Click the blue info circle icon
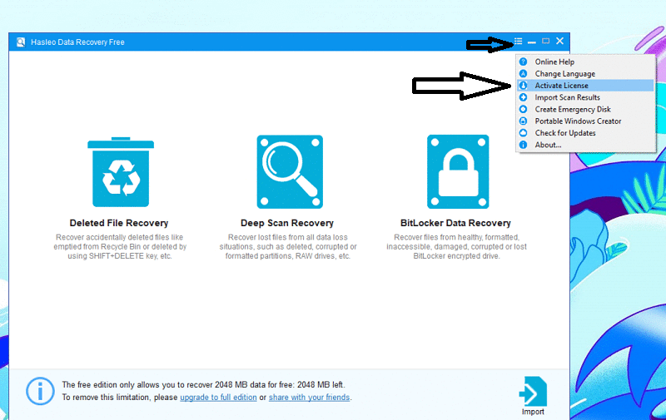Screen dimensions: 666x420 40,391
